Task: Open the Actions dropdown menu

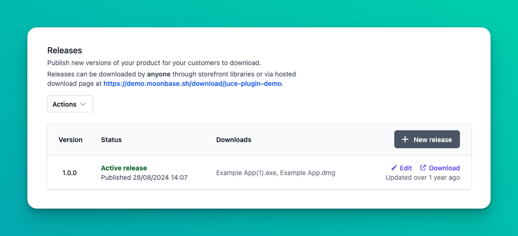Action: (x=70, y=104)
